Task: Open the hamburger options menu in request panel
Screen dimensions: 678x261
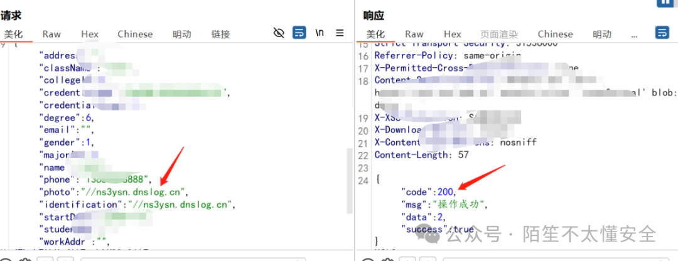Action: pyautogui.click(x=340, y=33)
